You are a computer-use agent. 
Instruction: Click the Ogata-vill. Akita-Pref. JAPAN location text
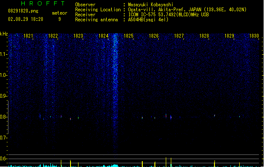tap(187, 10)
